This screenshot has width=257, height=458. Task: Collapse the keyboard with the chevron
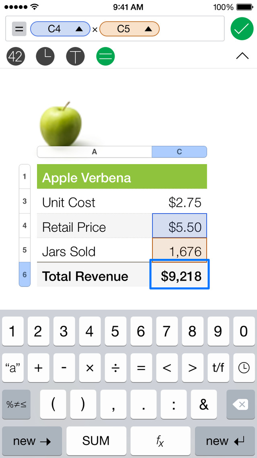(242, 56)
